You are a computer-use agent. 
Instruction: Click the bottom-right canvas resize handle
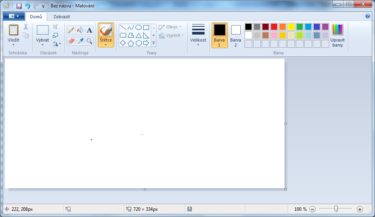click(x=286, y=189)
